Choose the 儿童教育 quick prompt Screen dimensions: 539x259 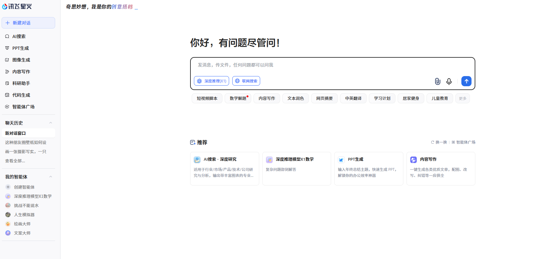pyautogui.click(x=440, y=98)
